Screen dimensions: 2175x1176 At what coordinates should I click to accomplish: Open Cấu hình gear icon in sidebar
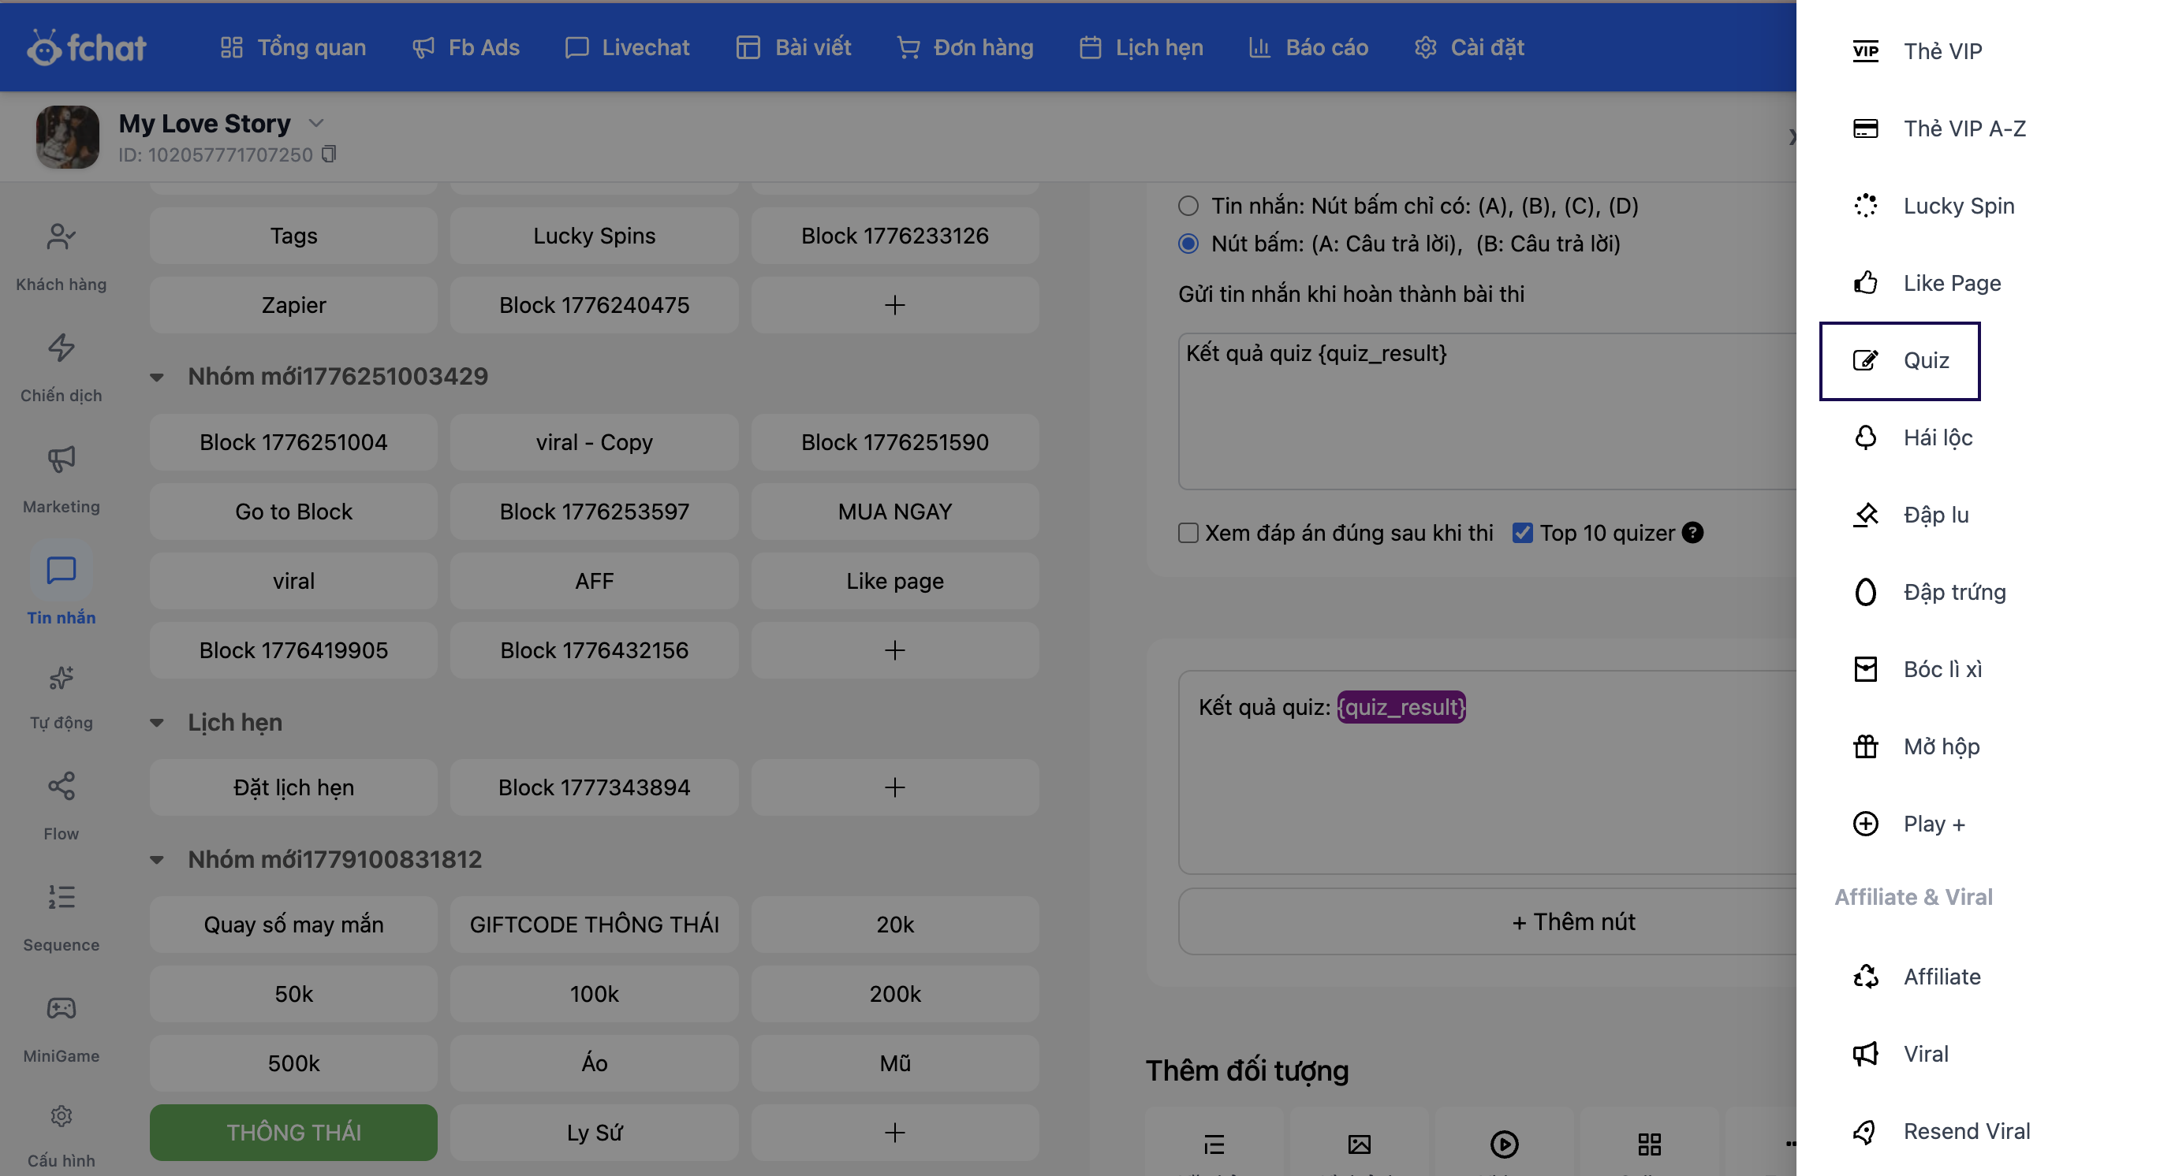61,1116
